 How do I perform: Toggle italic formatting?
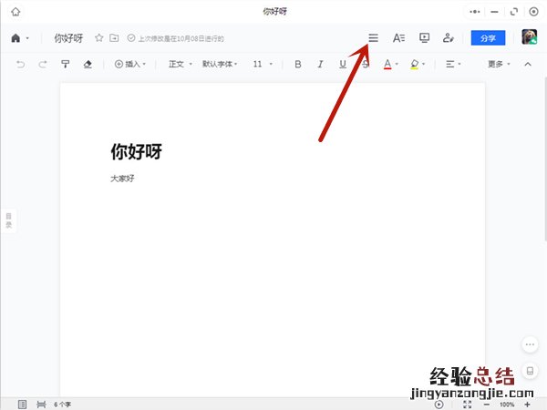coord(320,65)
